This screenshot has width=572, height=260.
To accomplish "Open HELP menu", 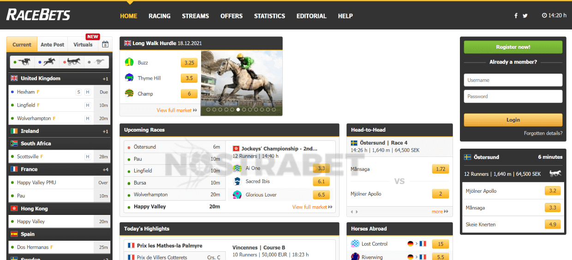I will point(346,16).
